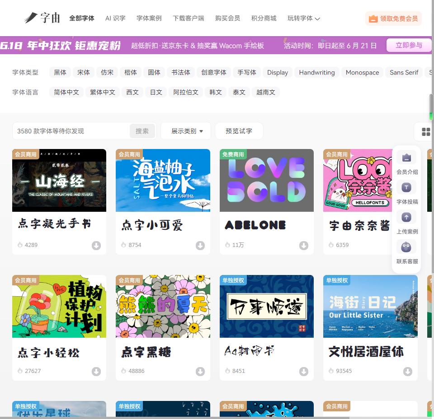Download the 点字小轻松 font
This screenshot has width=434, height=419.
[96, 372]
